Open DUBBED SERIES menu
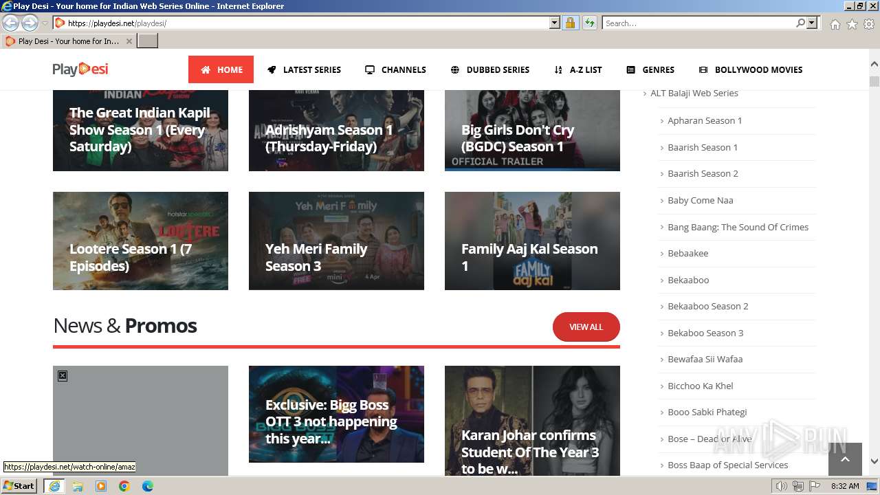This screenshot has height=495, width=880. 489,69
